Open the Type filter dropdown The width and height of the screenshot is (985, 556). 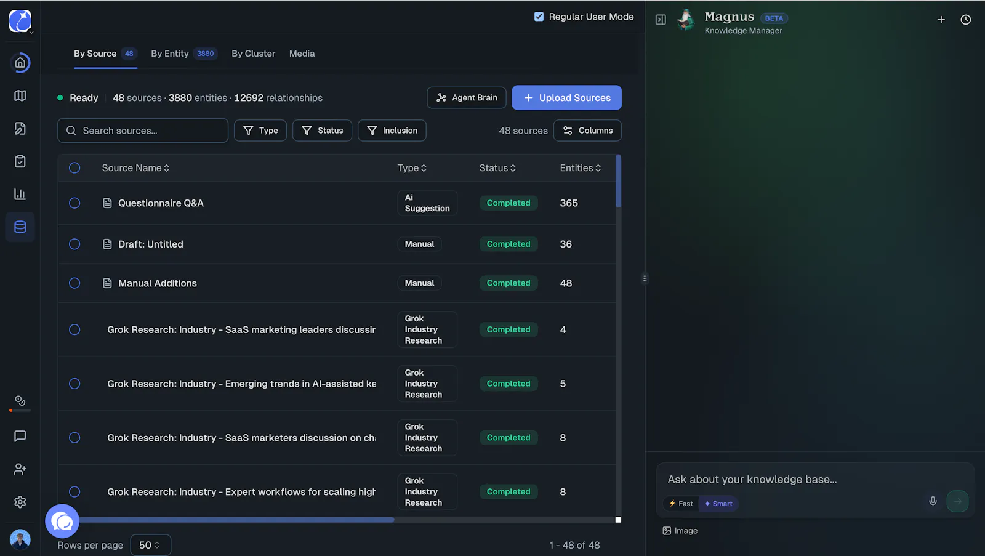pos(260,131)
